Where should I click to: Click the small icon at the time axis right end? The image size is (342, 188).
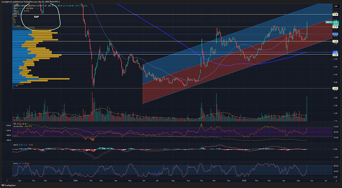coord(337,181)
